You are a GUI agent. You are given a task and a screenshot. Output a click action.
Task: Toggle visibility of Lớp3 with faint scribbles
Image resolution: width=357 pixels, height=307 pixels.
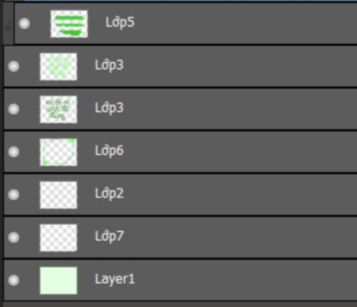(x=14, y=66)
